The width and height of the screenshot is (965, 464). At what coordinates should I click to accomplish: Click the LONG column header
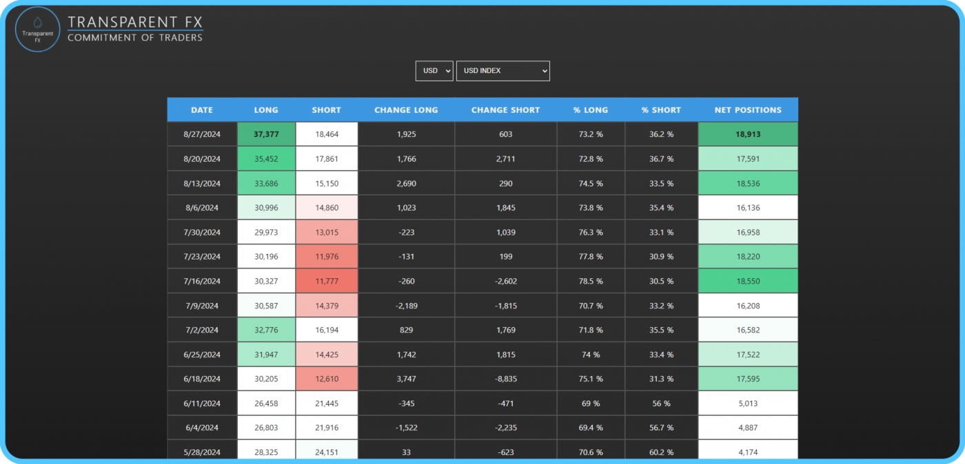pyautogui.click(x=266, y=110)
